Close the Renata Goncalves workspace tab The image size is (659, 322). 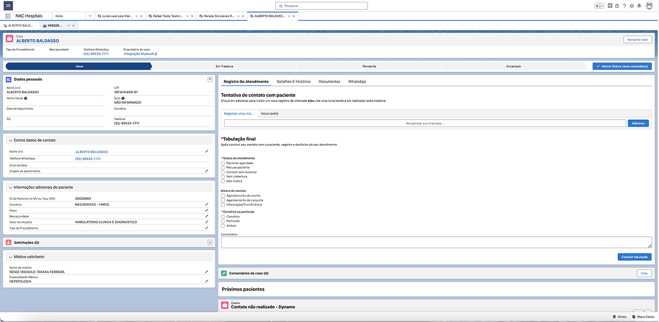coord(243,16)
